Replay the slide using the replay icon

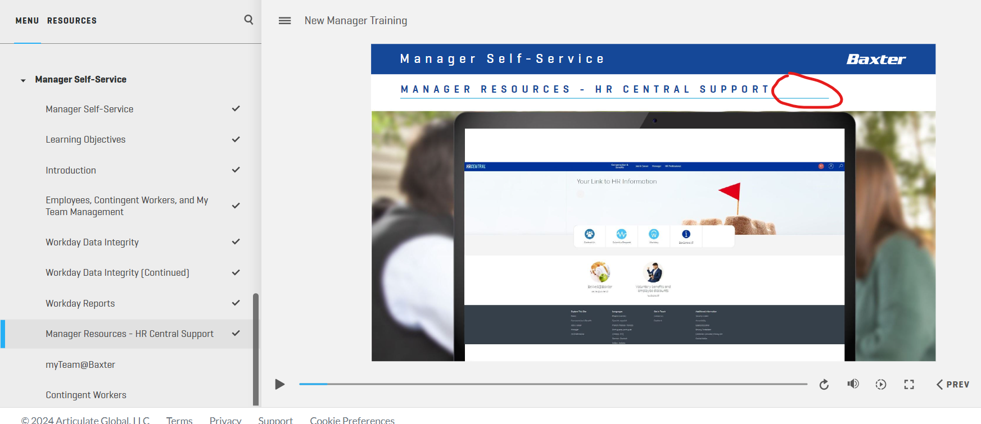[824, 384]
